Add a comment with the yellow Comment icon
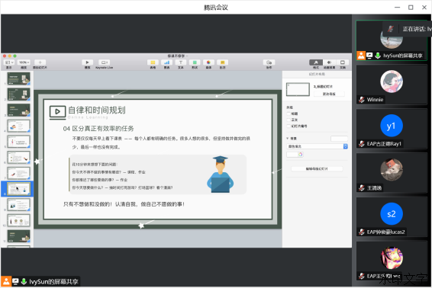432x288 pixels. pos(222,62)
